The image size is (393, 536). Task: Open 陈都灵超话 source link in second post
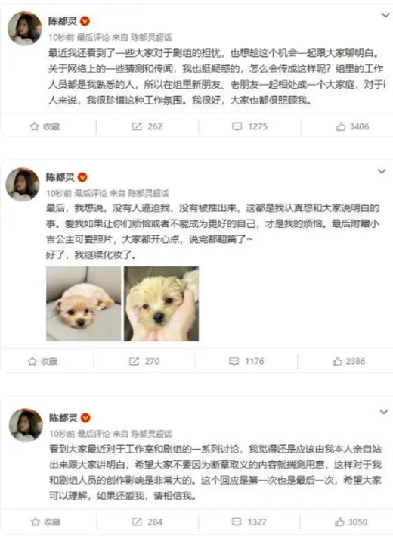coord(148,193)
